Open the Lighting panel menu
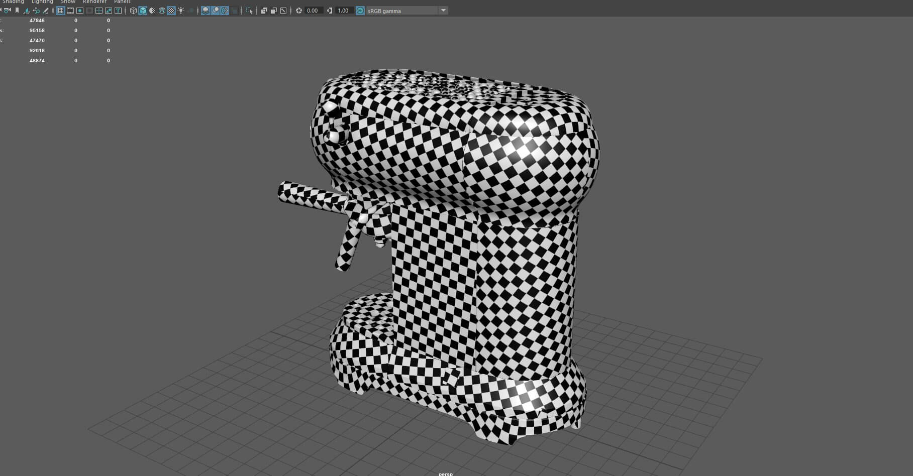 pyautogui.click(x=42, y=2)
